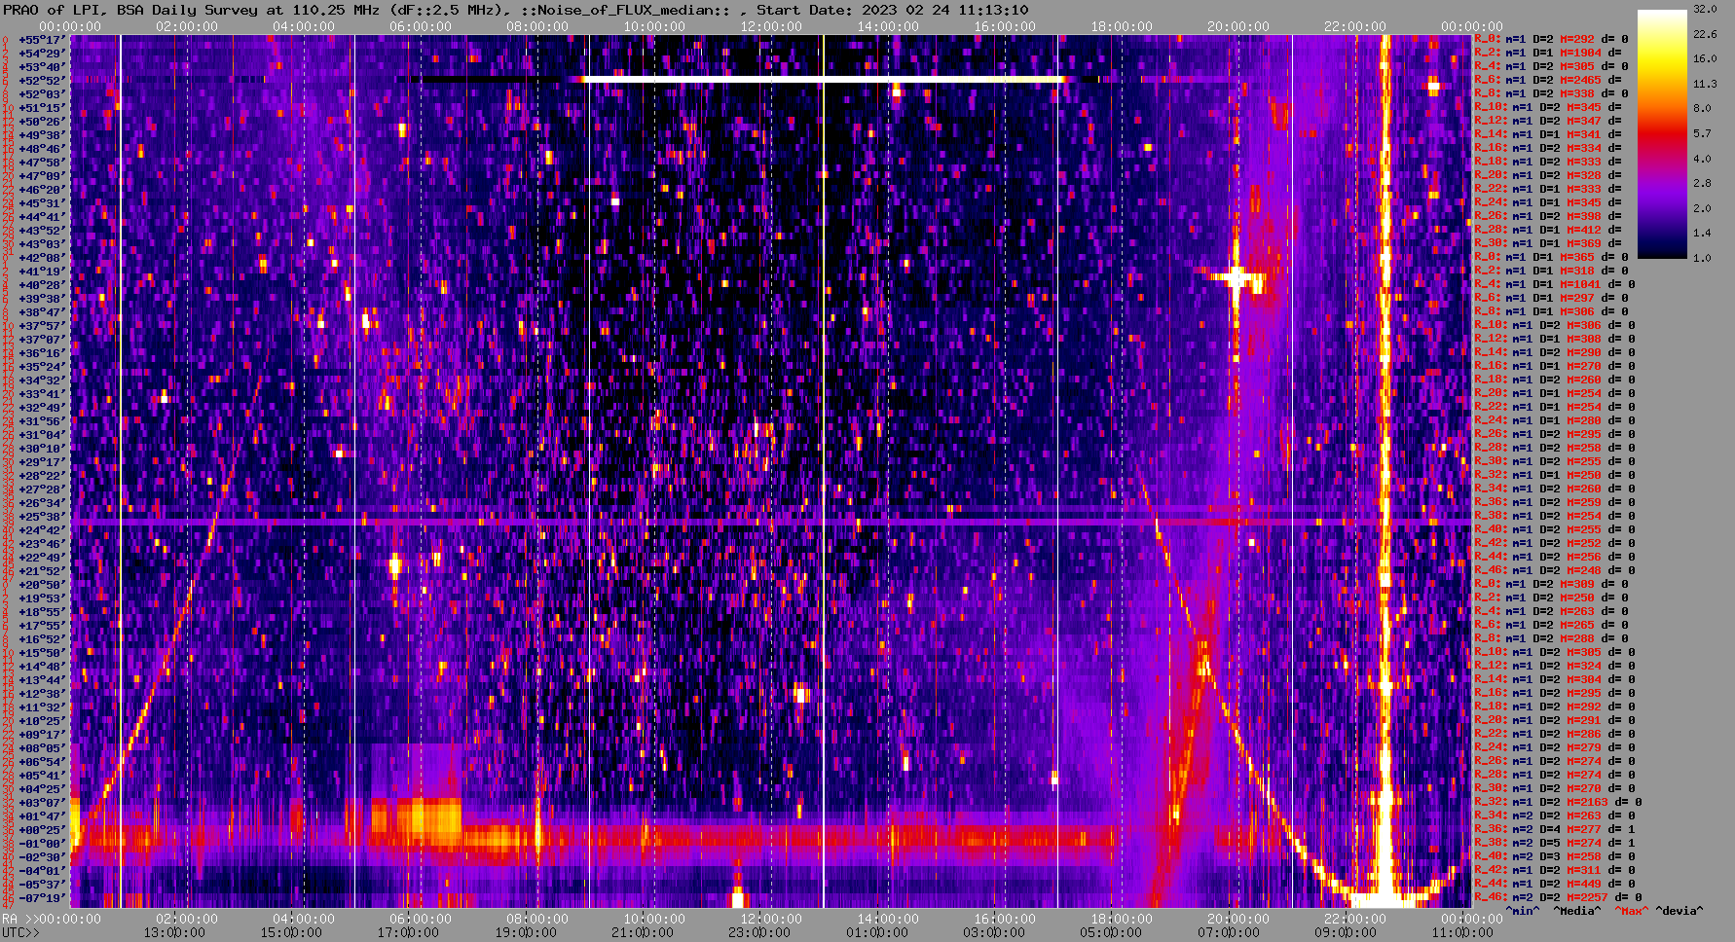The image size is (1735, 942).
Task: Click the +10°25' declination label
Action: (42, 720)
